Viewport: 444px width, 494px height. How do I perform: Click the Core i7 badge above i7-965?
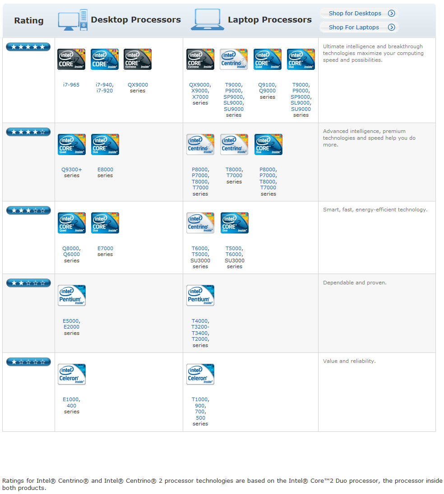[x=71, y=59]
